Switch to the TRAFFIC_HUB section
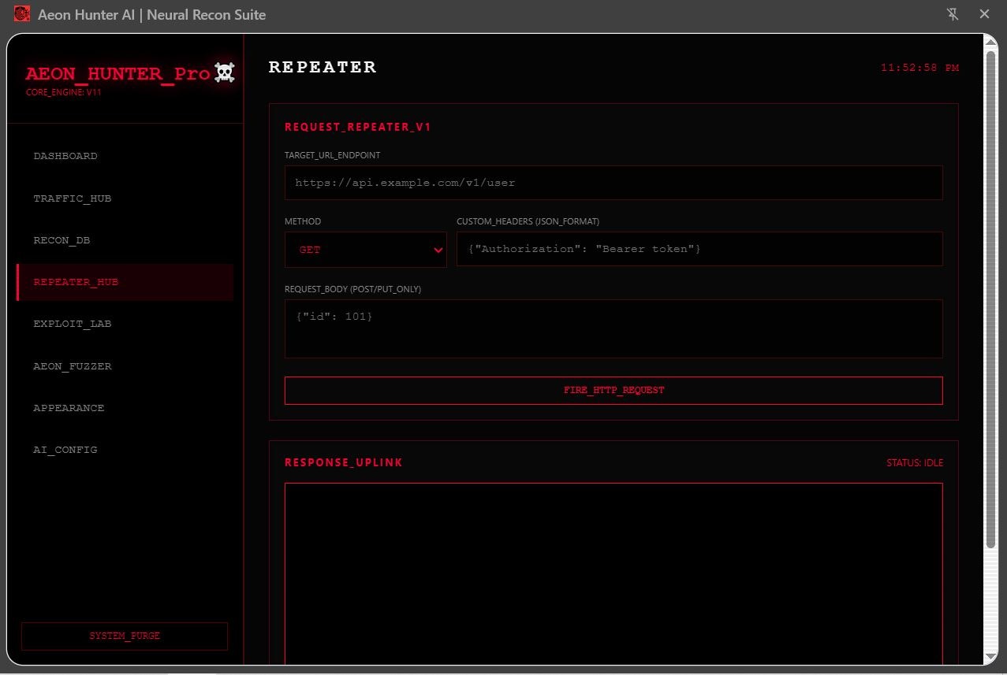 tap(73, 198)
